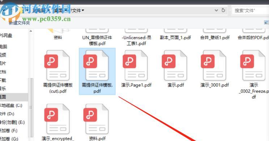The width and height of the screenshot is (269, 141).
Task: Click the 需提供证件模板(cut).pdf name label
Action: (58, 88)
